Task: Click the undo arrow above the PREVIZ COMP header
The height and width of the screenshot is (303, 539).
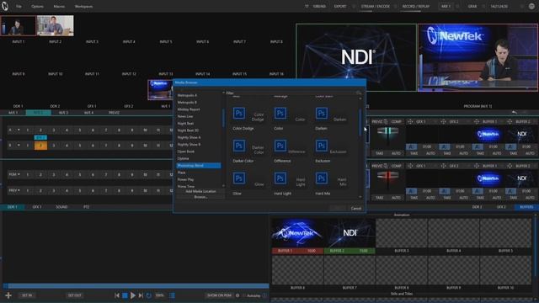Action: pyautogui.click(x=515, y=112)
